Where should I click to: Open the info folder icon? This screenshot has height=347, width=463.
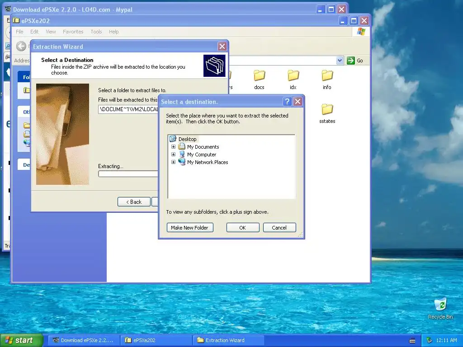pyautogui.click(x=327, y=75)
